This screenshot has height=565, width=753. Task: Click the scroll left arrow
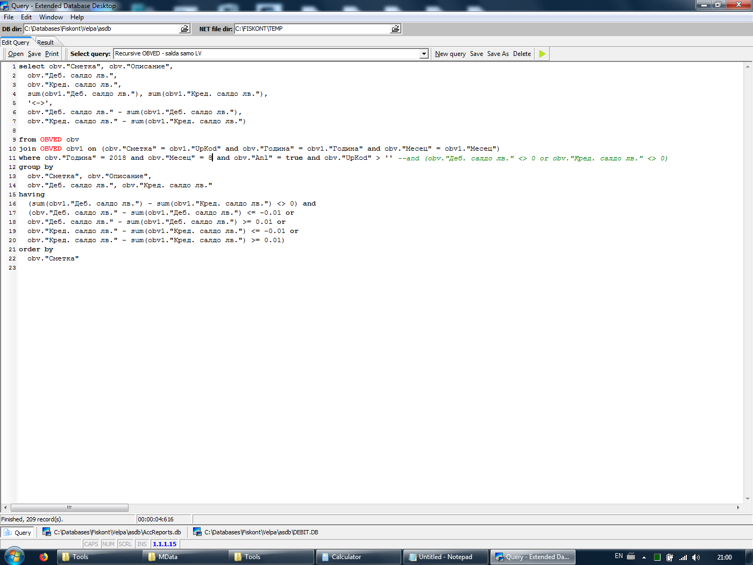click(5, 507)
